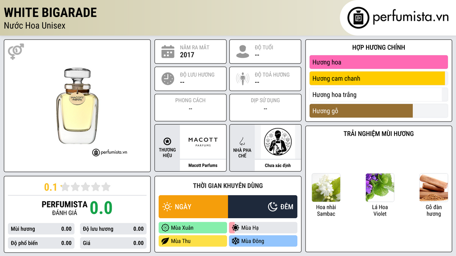This screenshot has width=456, height=256.
Task: Click the perfumer illustration avatar
Action: 278,142
